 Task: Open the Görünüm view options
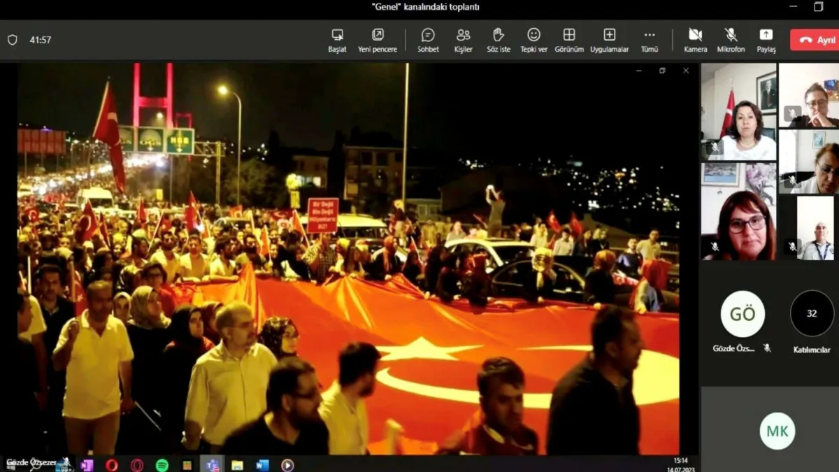569,40
